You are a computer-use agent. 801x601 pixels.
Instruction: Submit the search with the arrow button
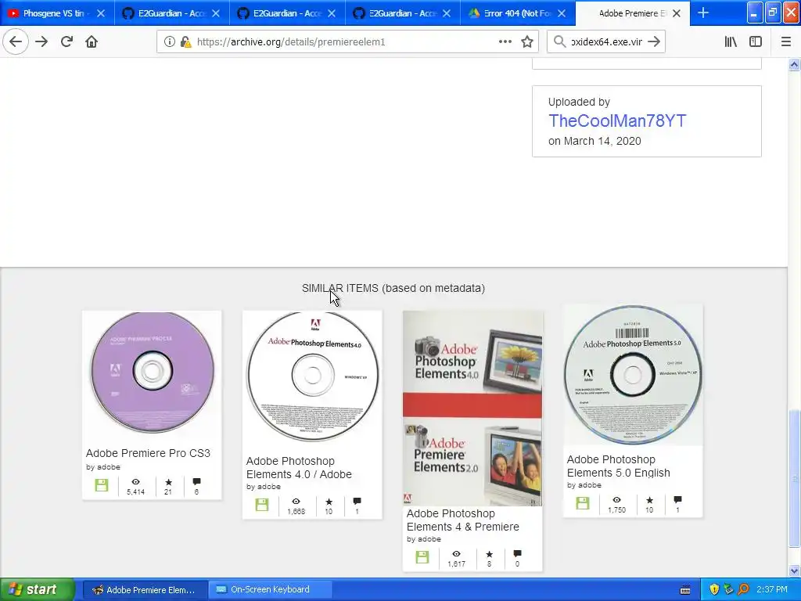point(654,41)
